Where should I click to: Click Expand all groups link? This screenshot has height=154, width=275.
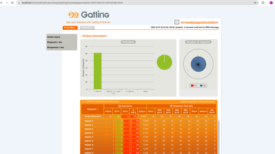point(189,102)
